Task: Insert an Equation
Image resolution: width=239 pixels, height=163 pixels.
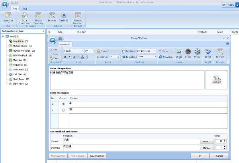Action: point(166,57)
